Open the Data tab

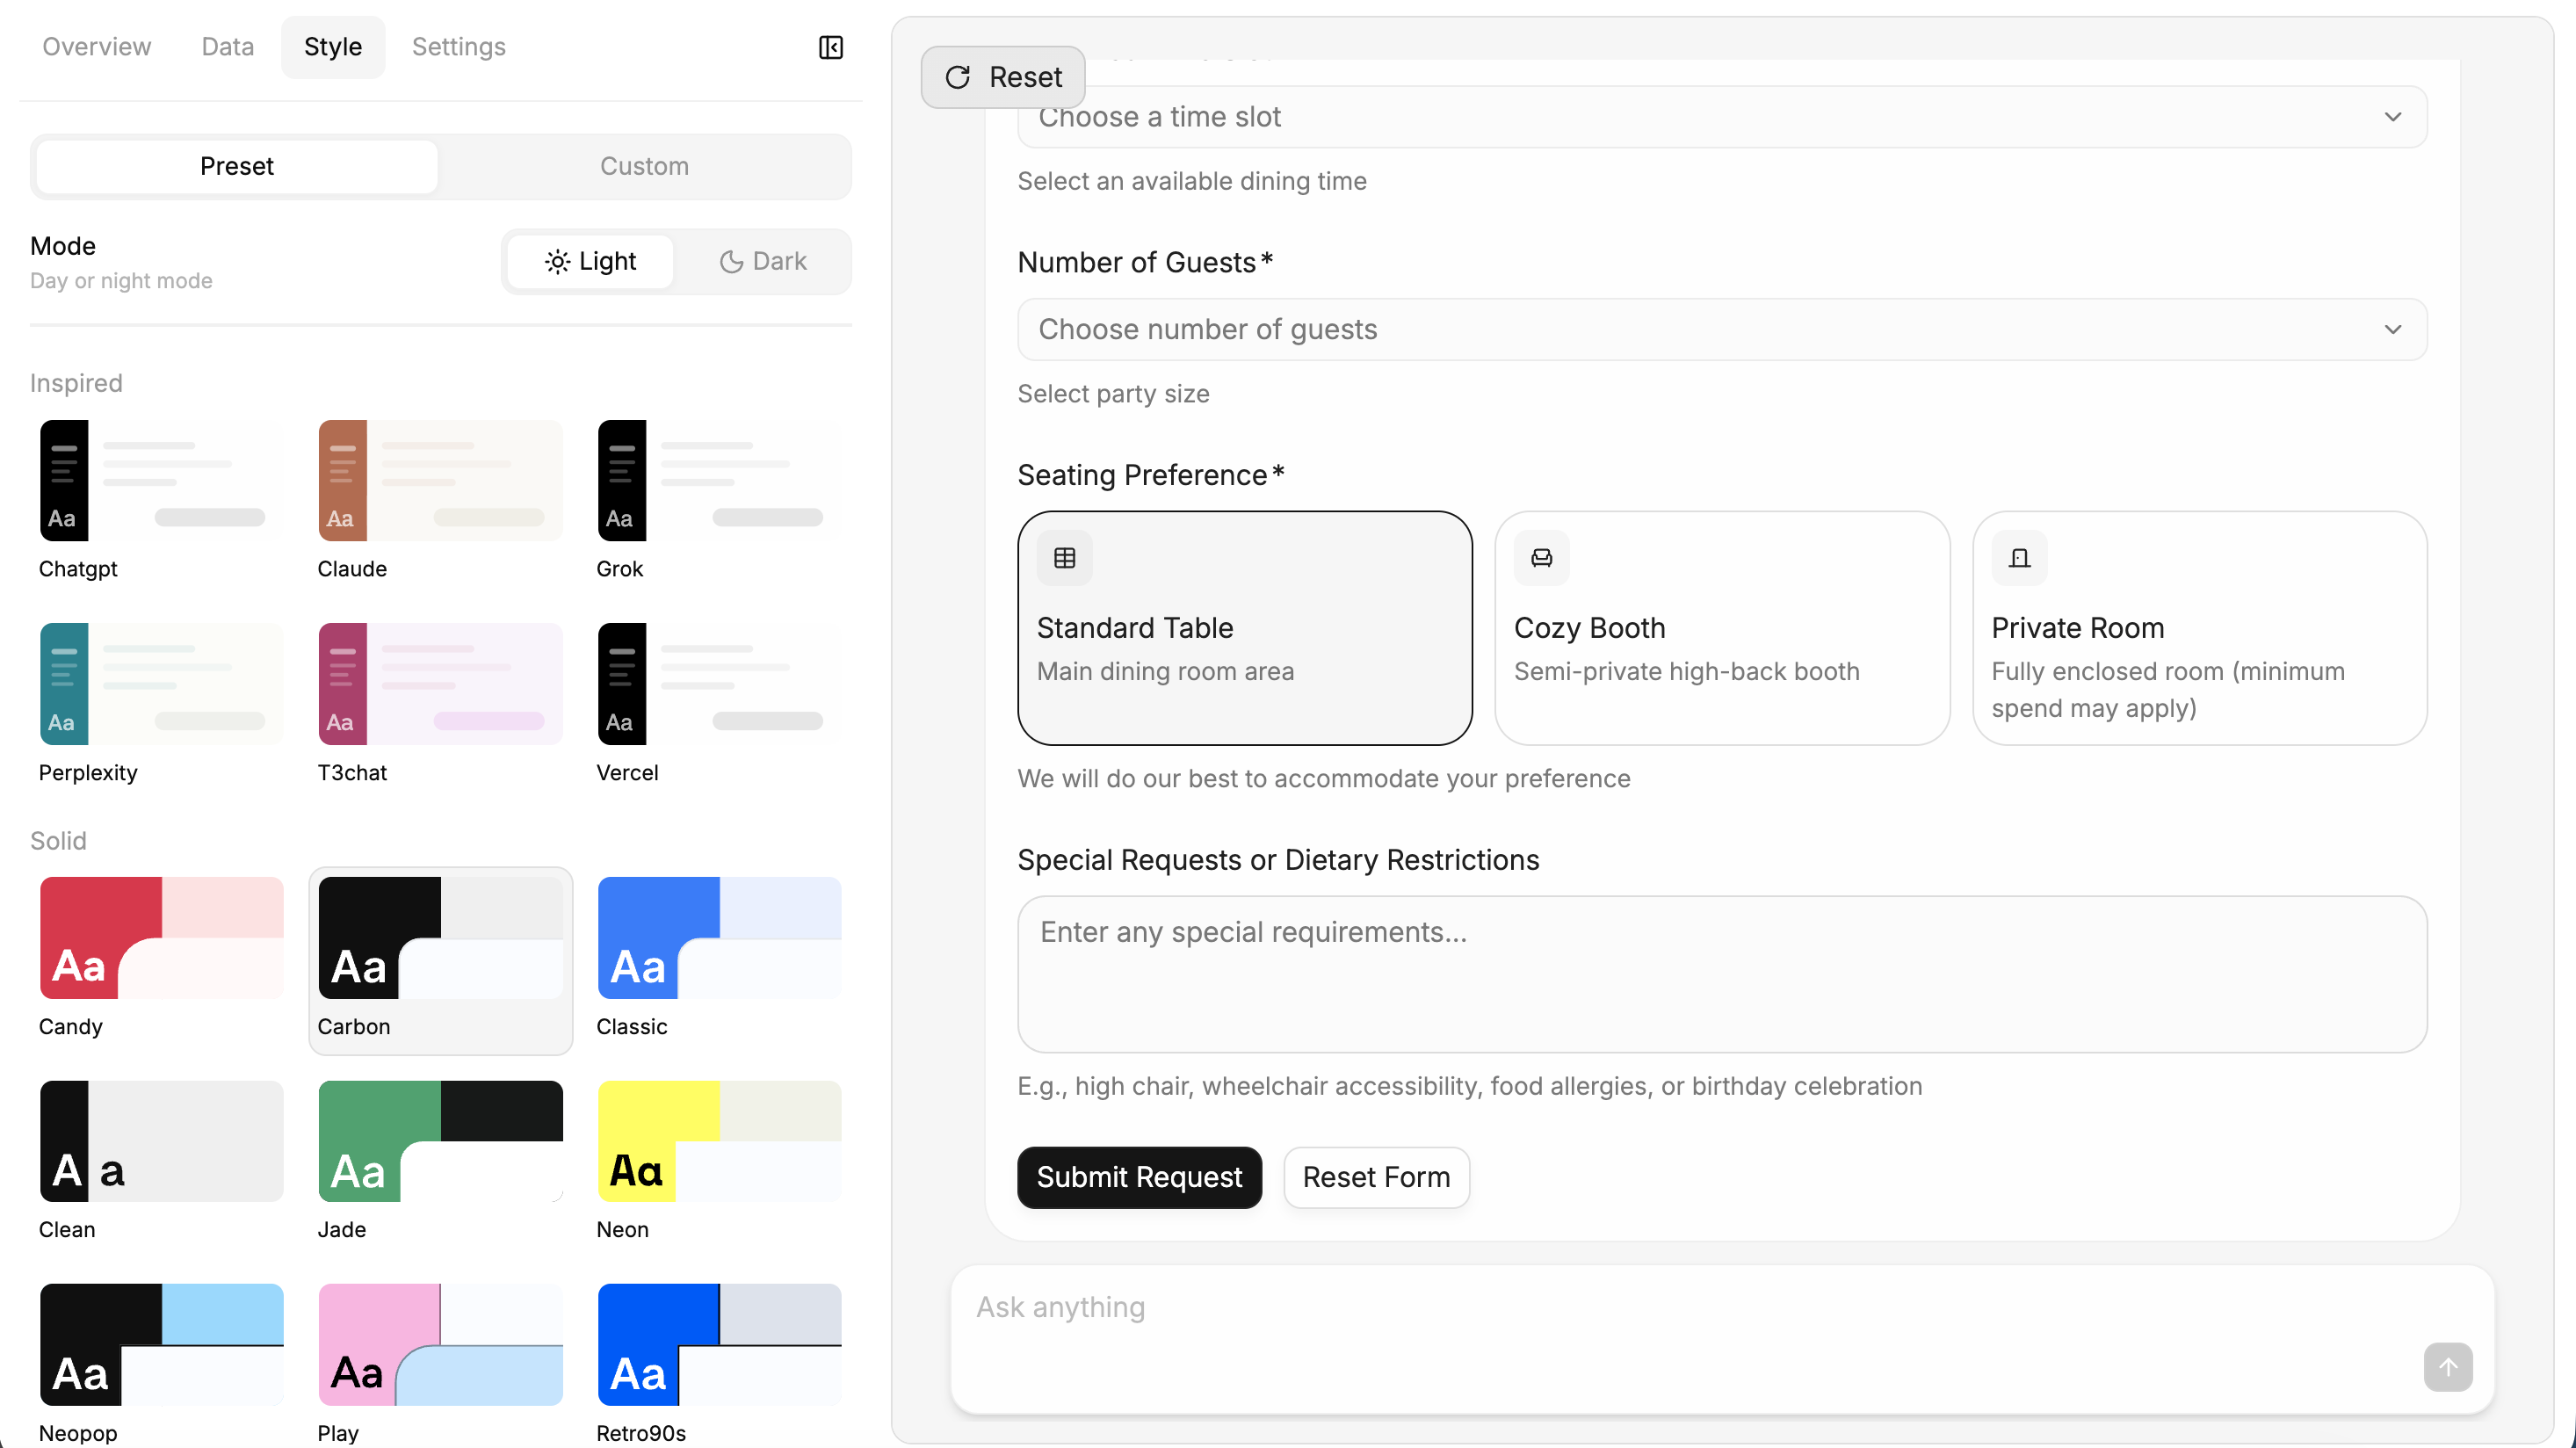[227, 46]
